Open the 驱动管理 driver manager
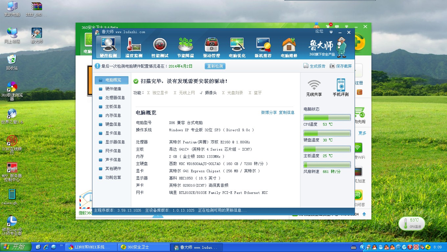This screenshot has height=252, width=447. [211, 47]
